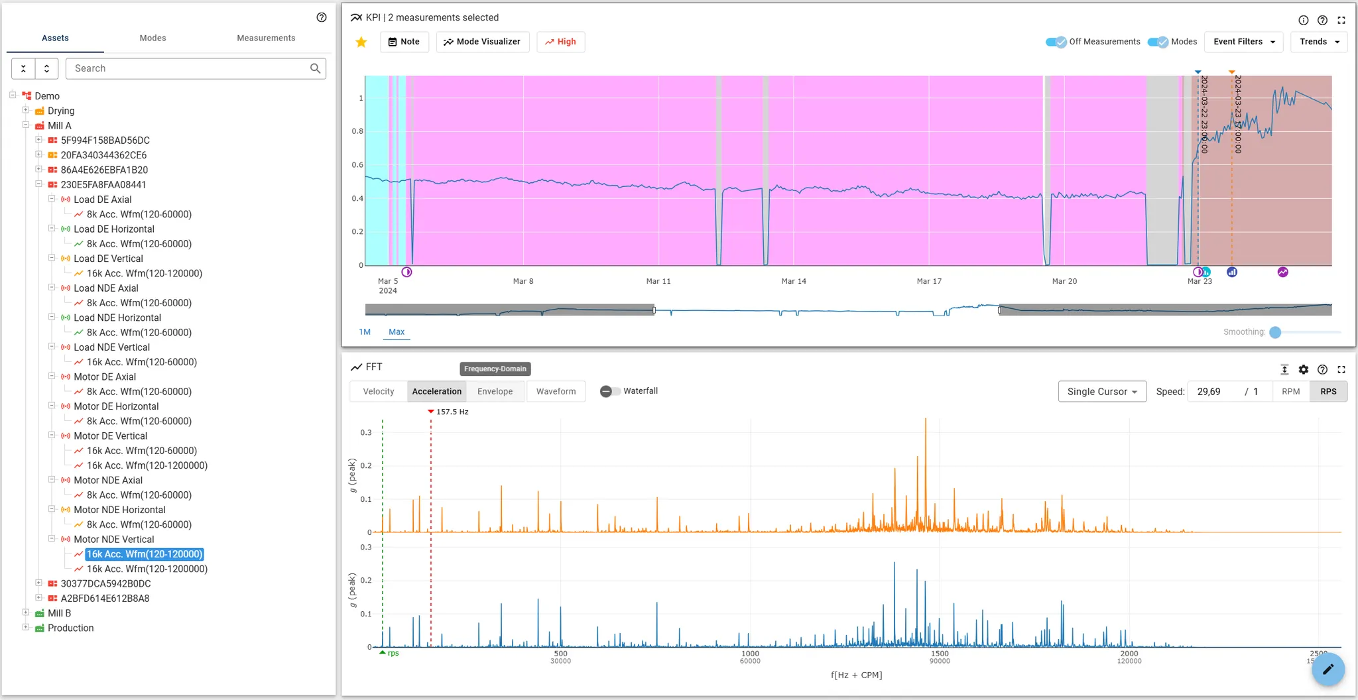Open Trends dropdown
Viewport: 1358px width, 700px height.
(x=1320, y=42)
